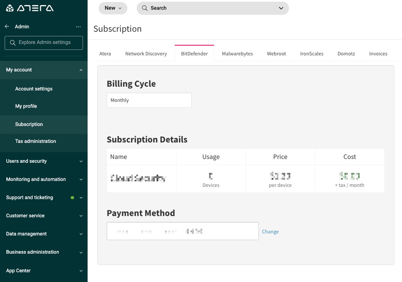Click the Cost column header

tap(350, 157)
